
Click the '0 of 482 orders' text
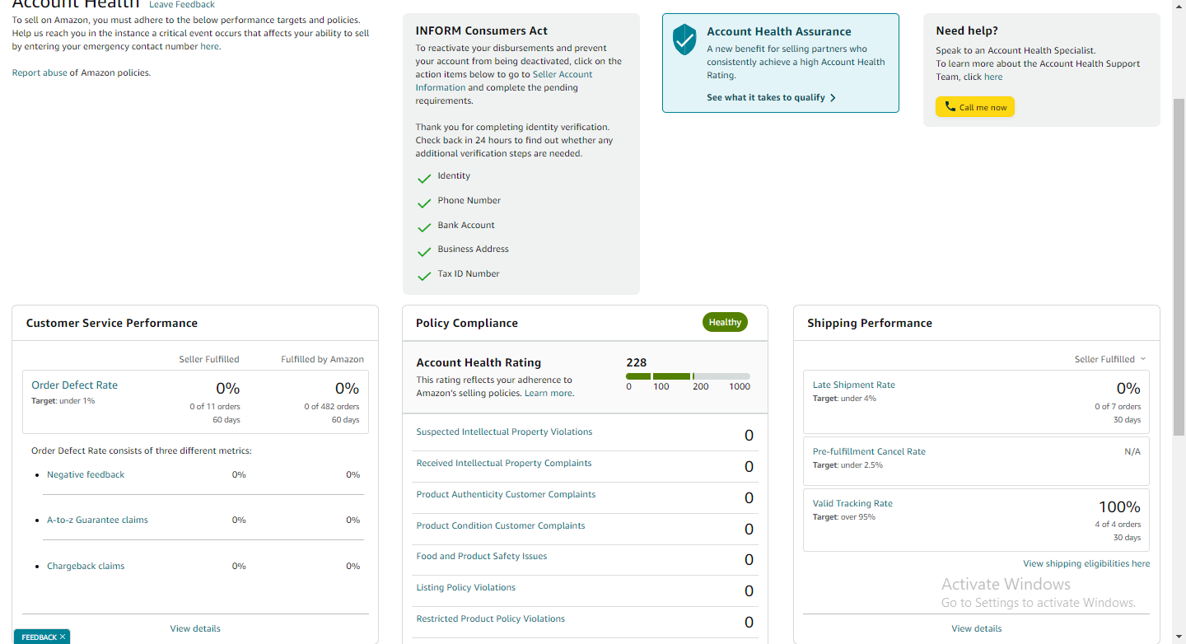pos(332,407)
